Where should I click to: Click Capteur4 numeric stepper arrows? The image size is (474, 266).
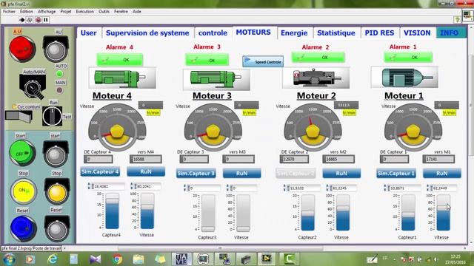[x=89, y=186]
